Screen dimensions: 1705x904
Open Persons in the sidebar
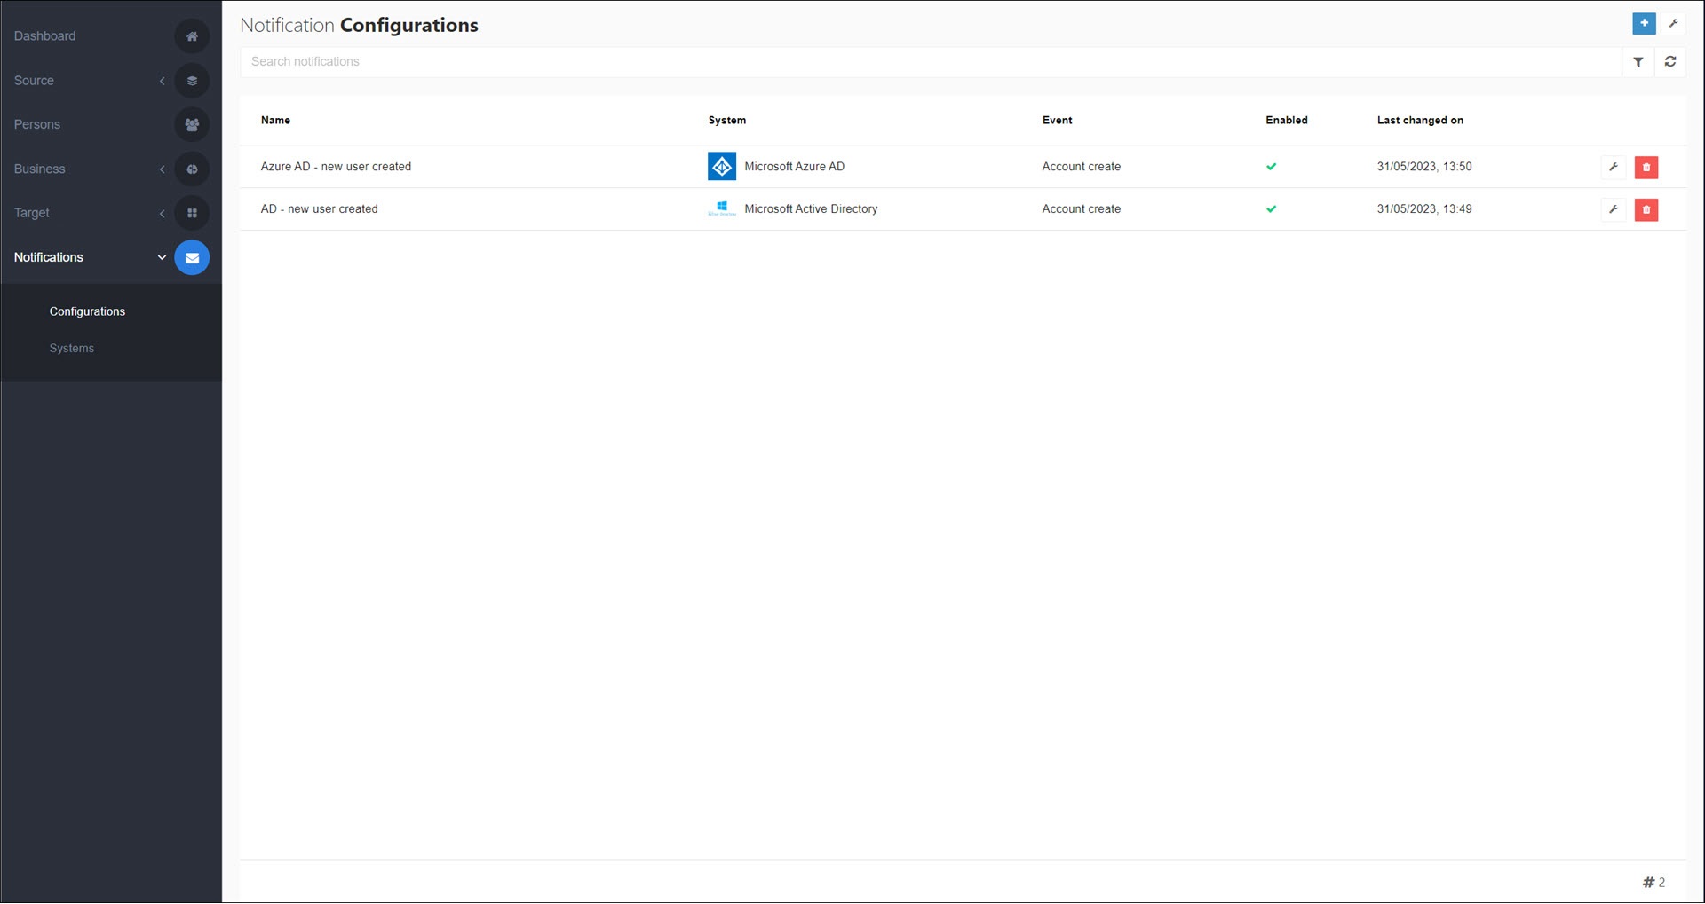click(37, 125)
